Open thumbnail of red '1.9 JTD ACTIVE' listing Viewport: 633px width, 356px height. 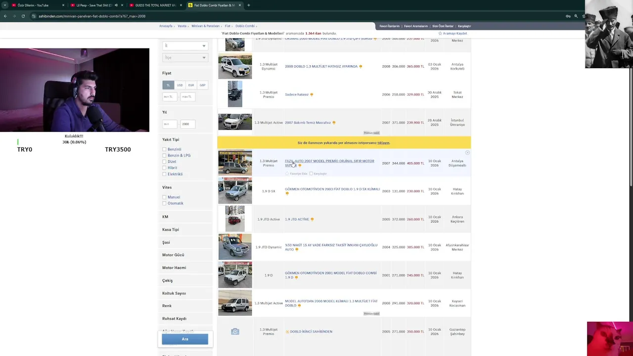click(x=235, y=219)
